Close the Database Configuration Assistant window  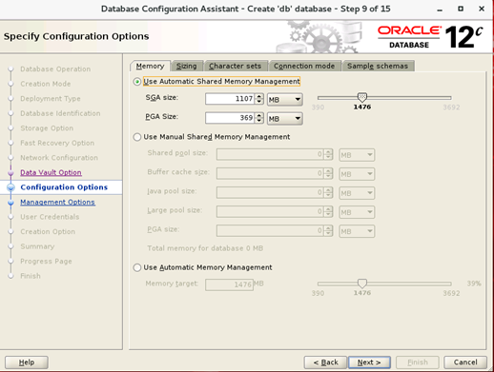click(x=482, y=9)
